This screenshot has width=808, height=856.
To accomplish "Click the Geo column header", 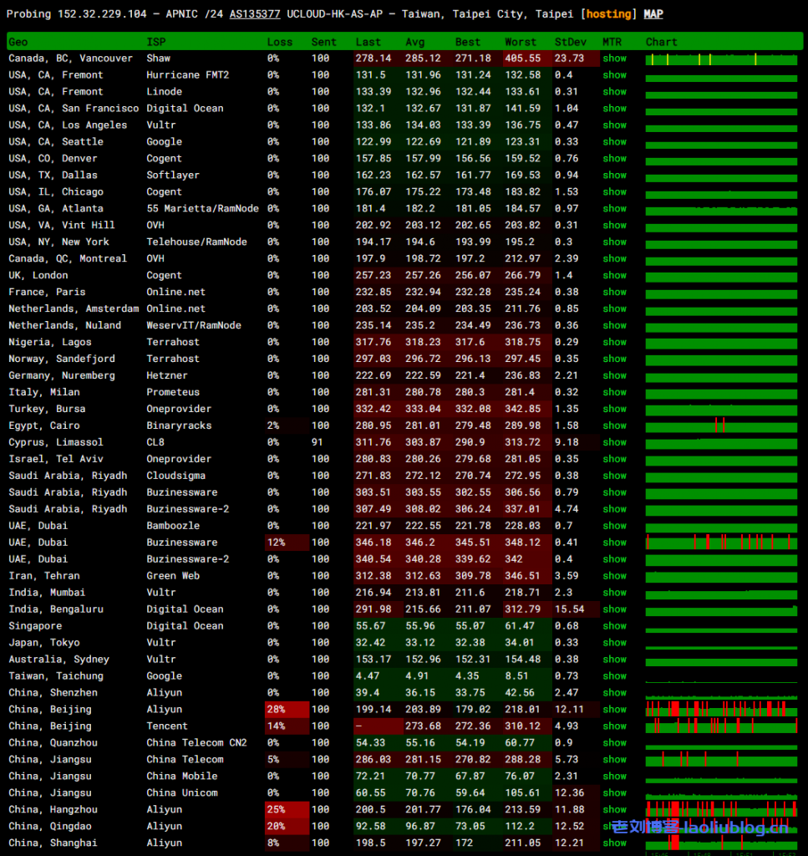I will (x=18, y=42).
